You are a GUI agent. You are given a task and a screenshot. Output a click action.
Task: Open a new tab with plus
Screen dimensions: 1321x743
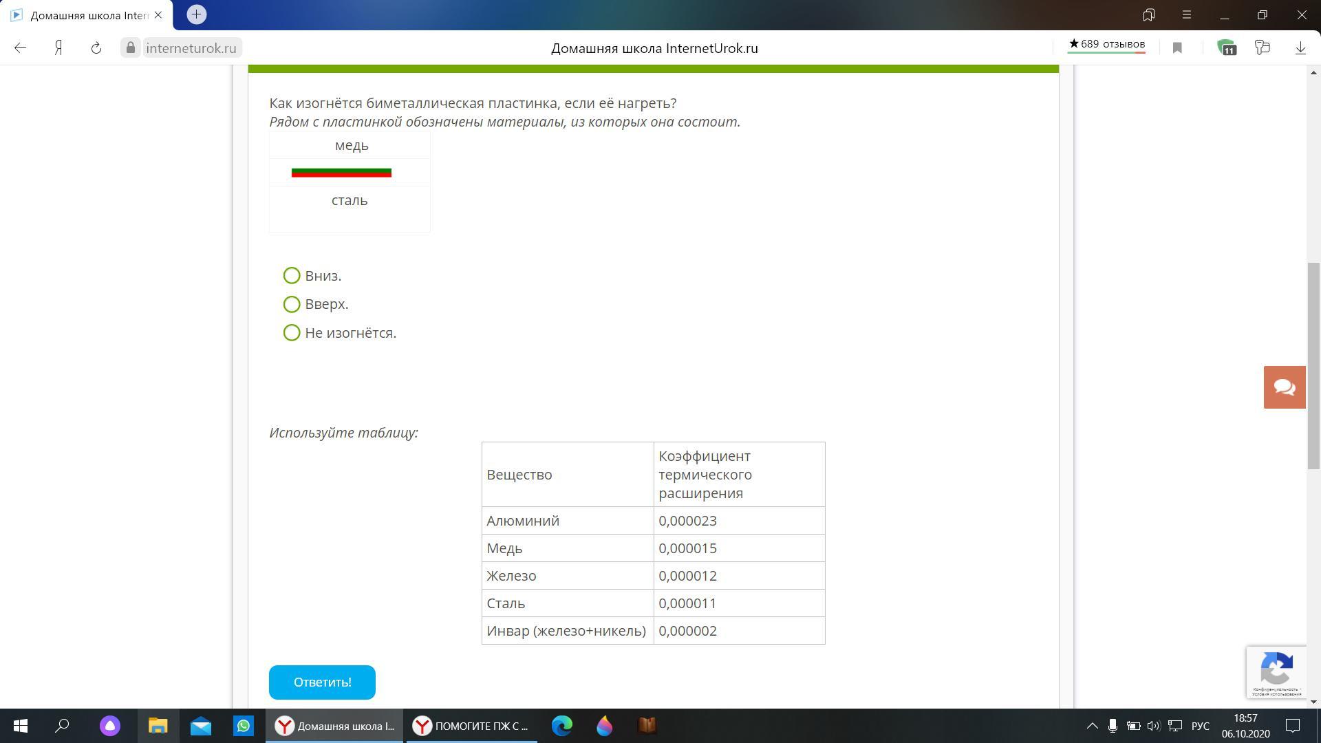[196, 14]
